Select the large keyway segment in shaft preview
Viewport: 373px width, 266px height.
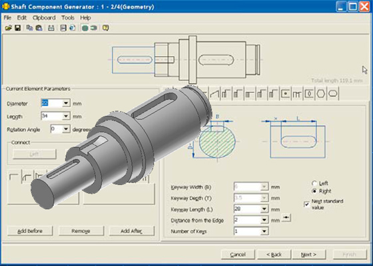click(x=221, y=60)
